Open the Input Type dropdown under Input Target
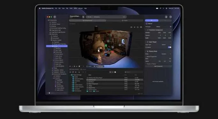Screen dimensions: 218x119 tap(166, 45)
